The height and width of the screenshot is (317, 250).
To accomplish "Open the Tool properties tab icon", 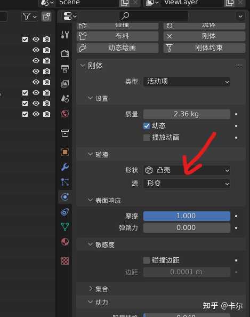I will click(x=65, y=35).
